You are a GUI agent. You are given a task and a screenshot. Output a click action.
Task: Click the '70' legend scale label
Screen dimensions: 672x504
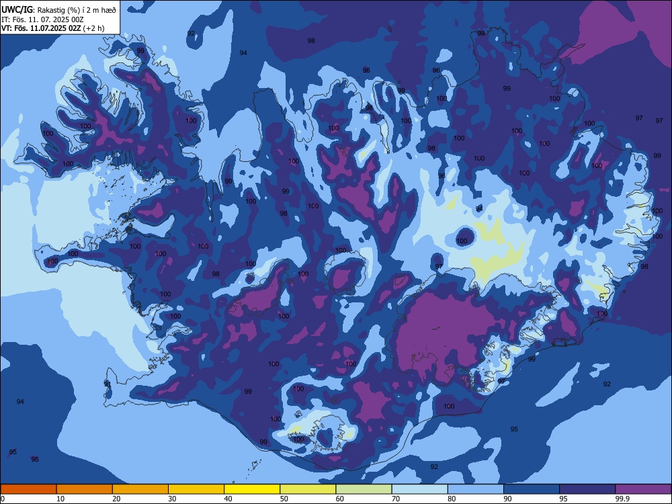click(396, 499)
